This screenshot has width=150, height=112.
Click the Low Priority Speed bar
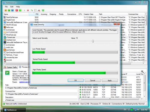[x=75, y=52]
